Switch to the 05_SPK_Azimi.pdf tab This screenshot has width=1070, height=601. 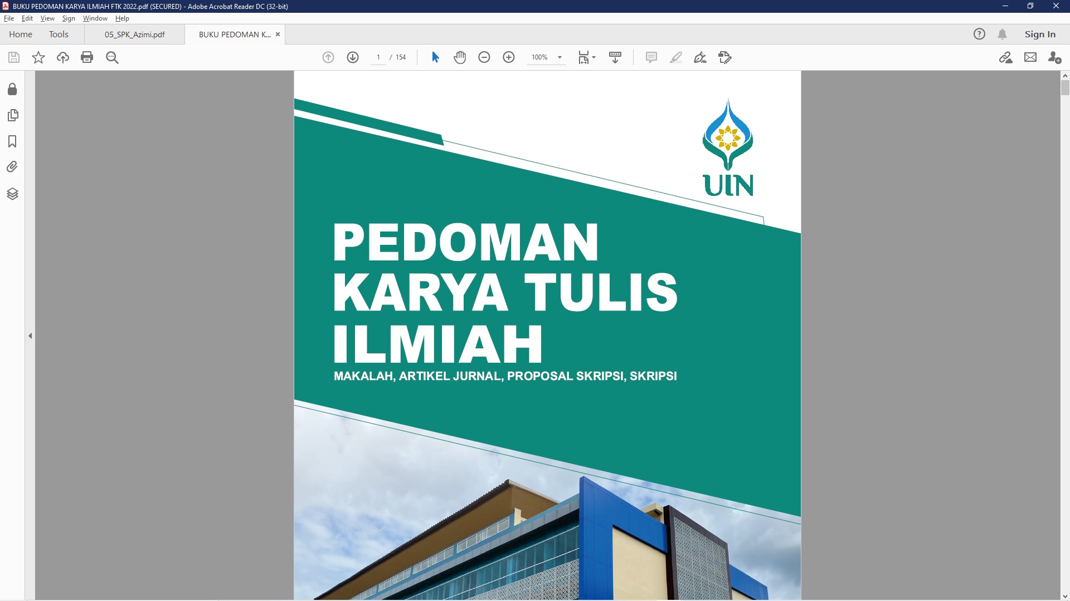pos(134,35)
